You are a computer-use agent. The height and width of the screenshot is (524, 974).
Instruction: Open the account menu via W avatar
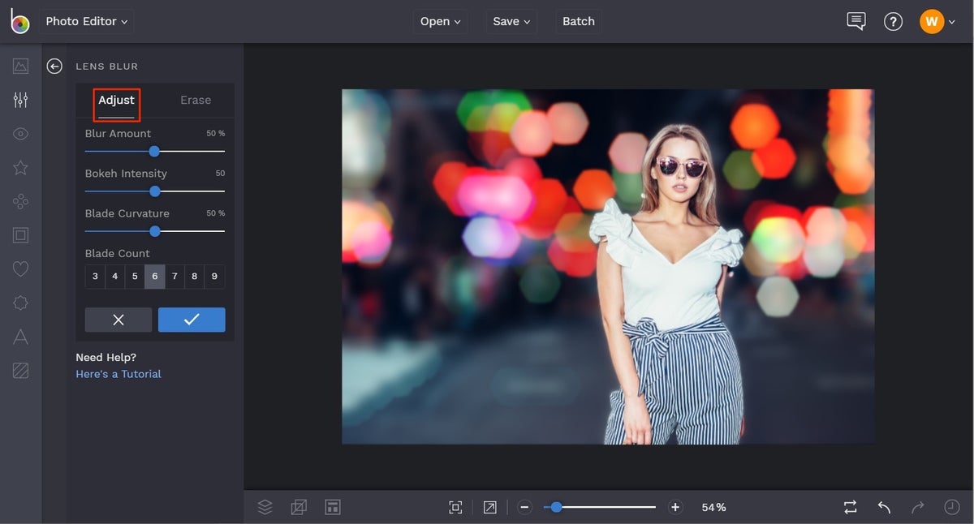(x=932, y=21)
